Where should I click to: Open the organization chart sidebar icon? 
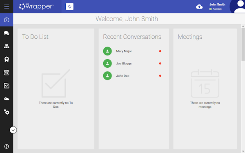7,46
